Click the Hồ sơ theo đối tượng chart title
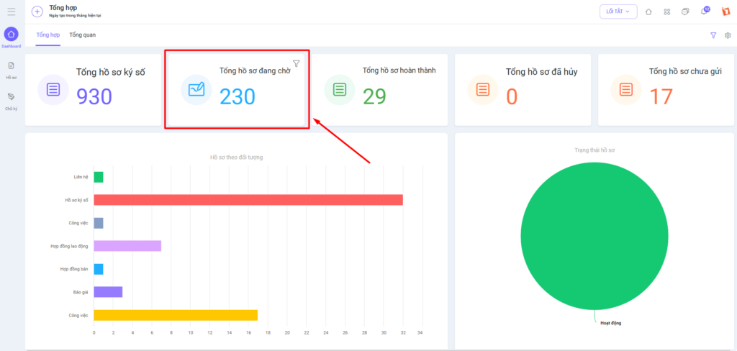The width and height of the screenshot is (737, 351). (236, 158)
